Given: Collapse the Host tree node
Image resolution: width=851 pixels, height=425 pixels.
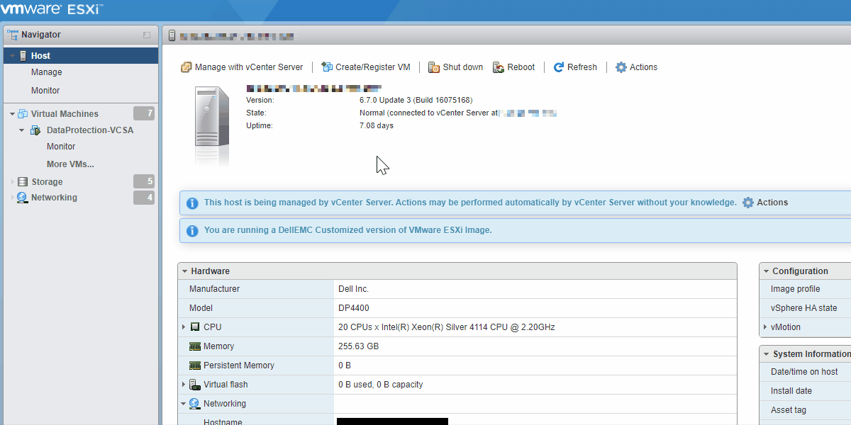Looking at the screenshot, I should [x=12, y=56].
